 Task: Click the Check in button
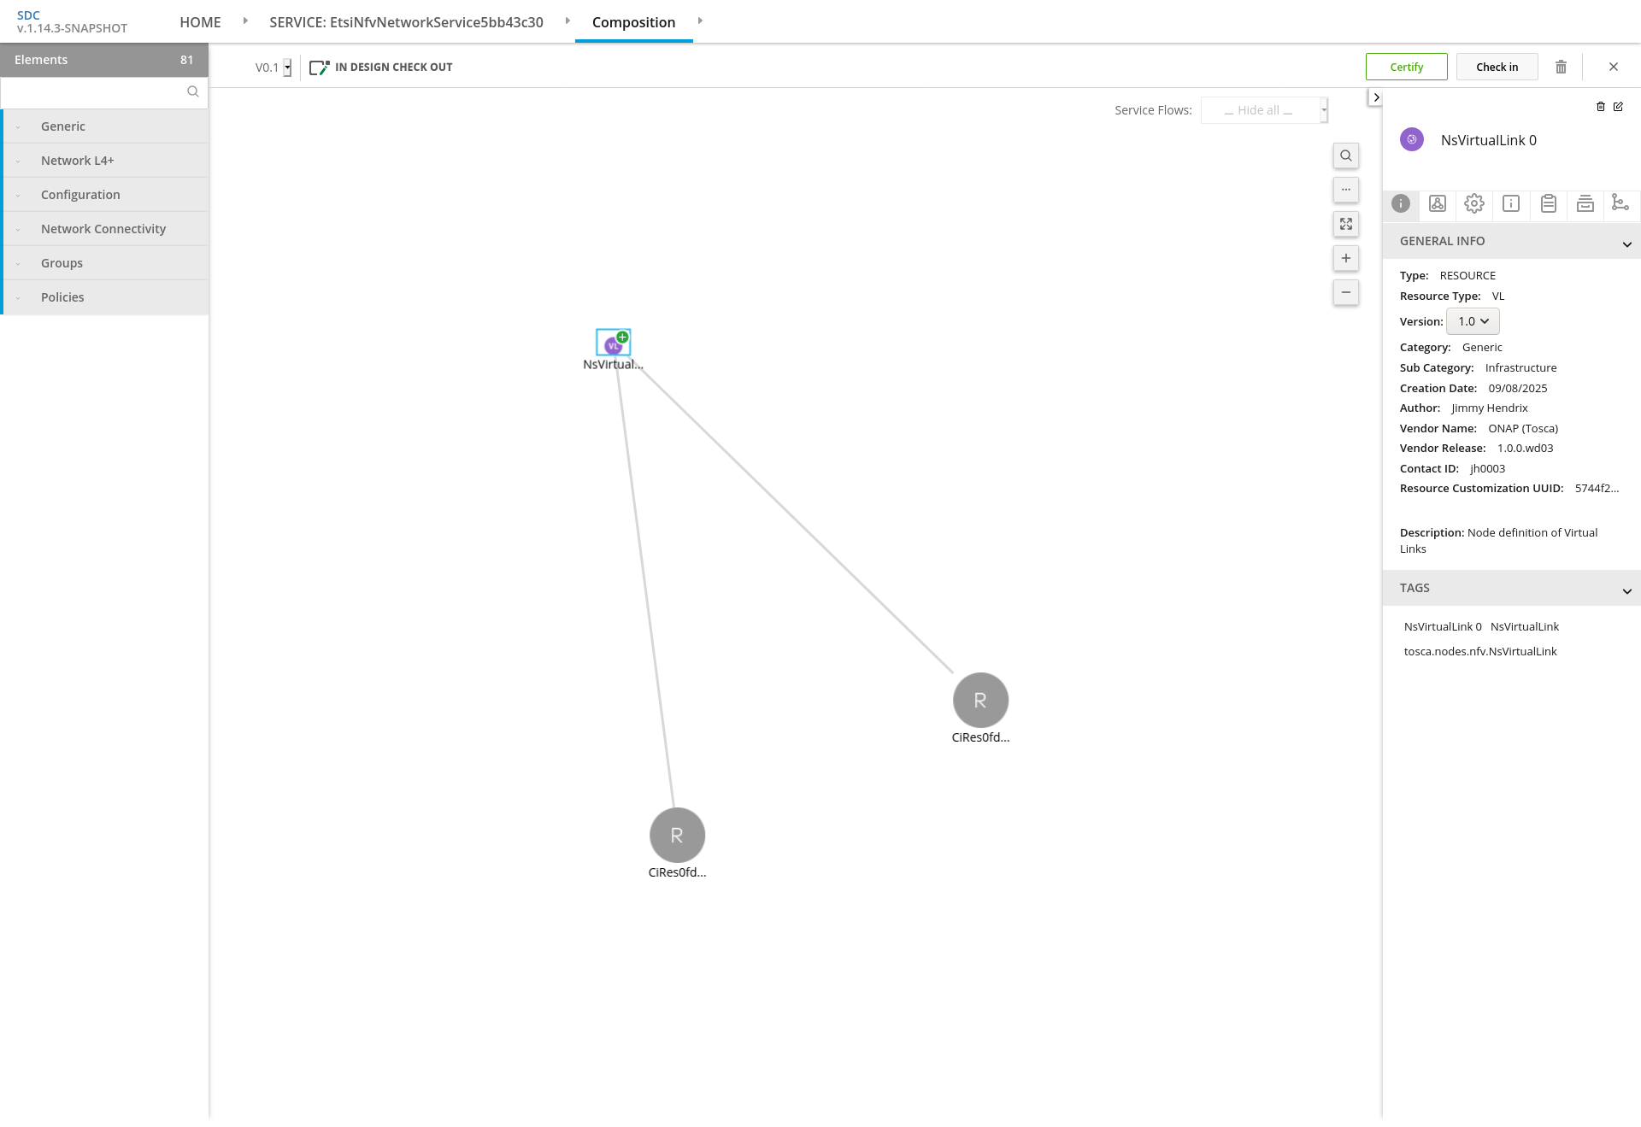[1497, 67]
